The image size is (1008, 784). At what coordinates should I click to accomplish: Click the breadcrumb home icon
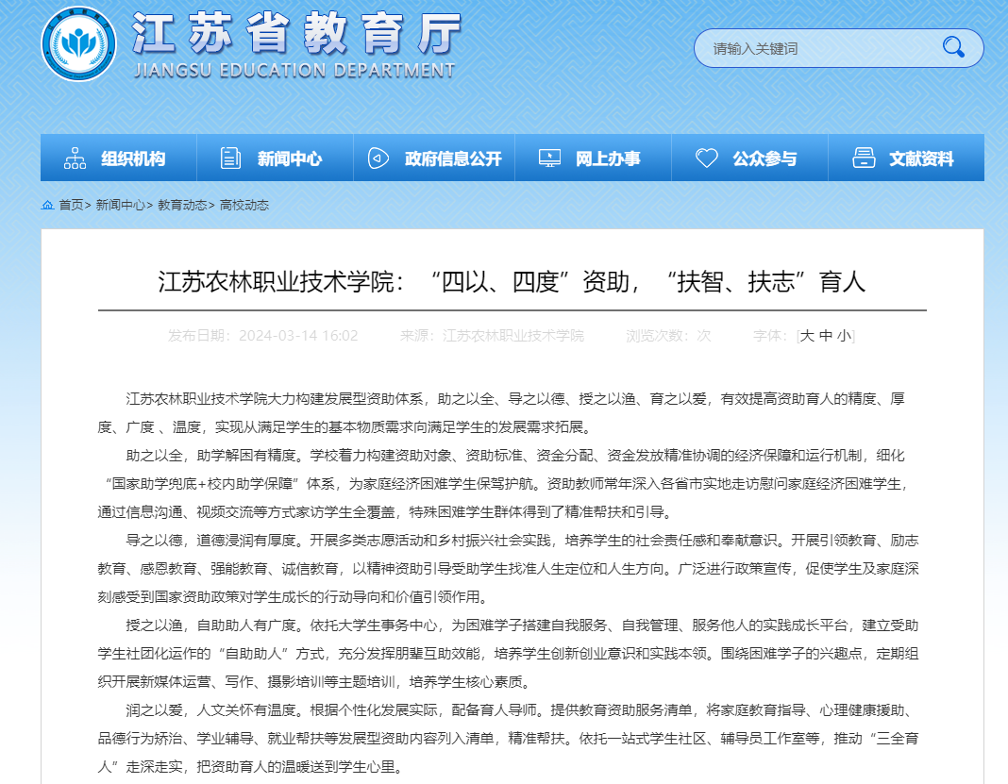(x=47, y=205)
